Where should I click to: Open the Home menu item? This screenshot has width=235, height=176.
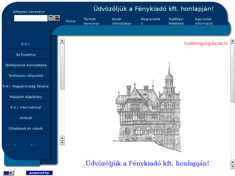[x=70, y=21]
